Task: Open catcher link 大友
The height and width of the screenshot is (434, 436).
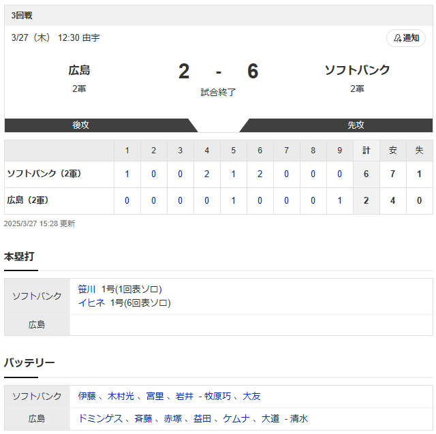Action: tap(251, 397)
